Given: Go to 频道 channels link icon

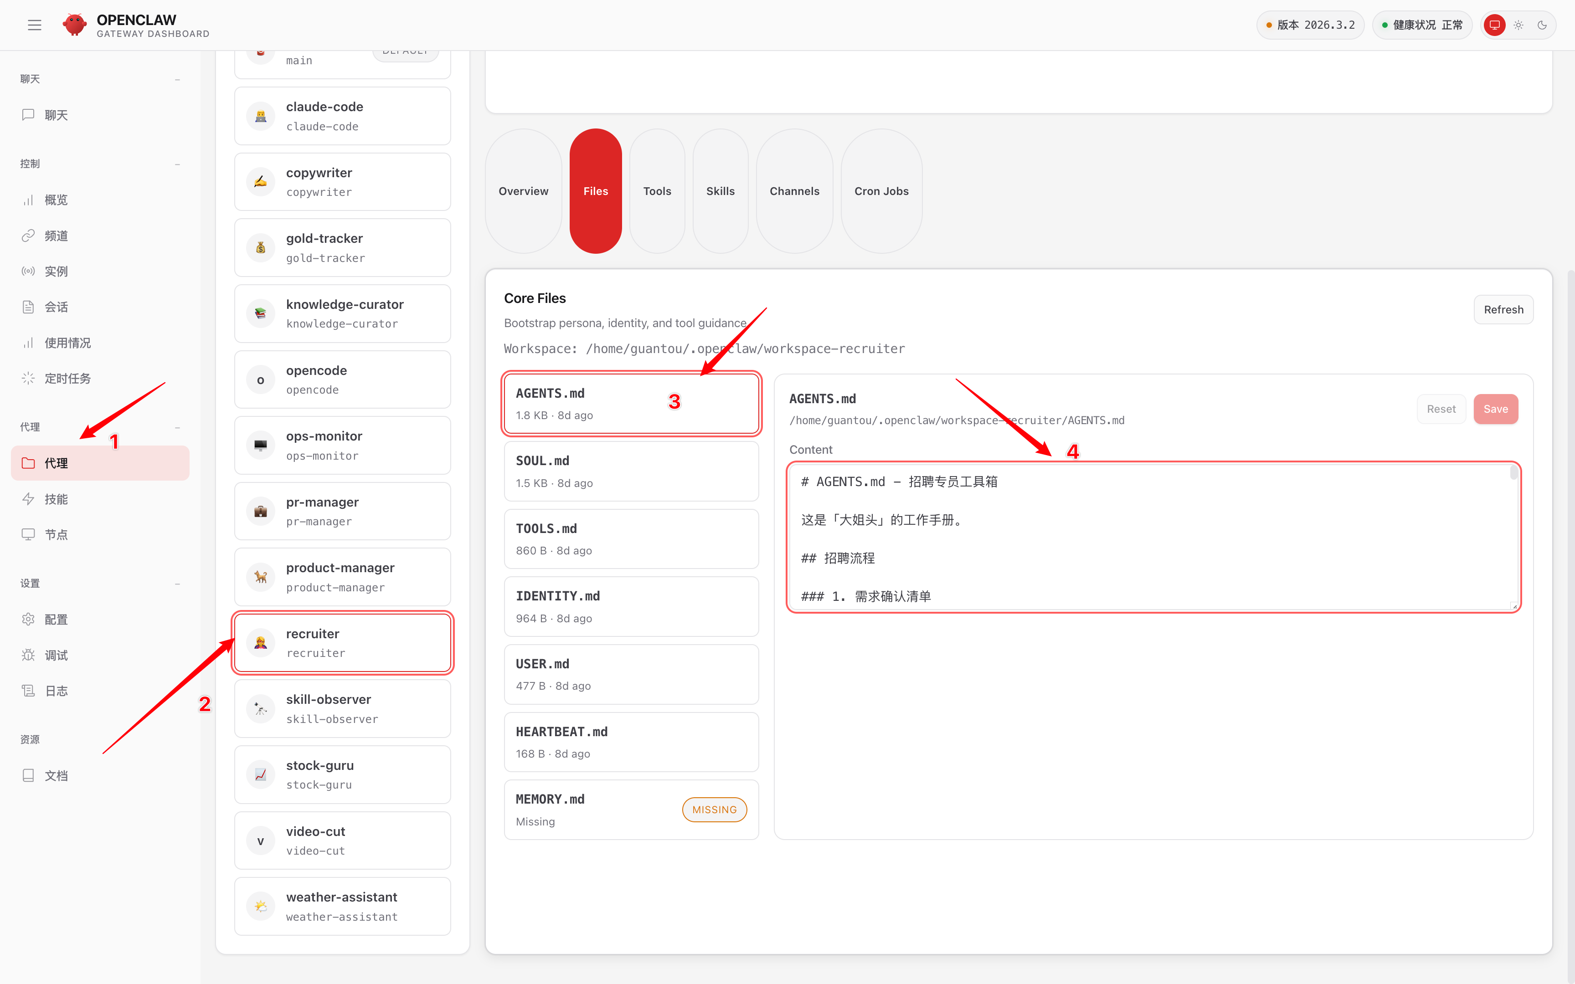Looking at the screenshot, I should click(28, 236).
